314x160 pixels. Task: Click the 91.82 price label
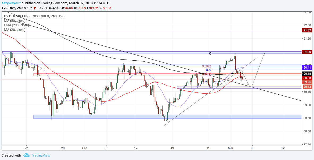coord(307,31)
